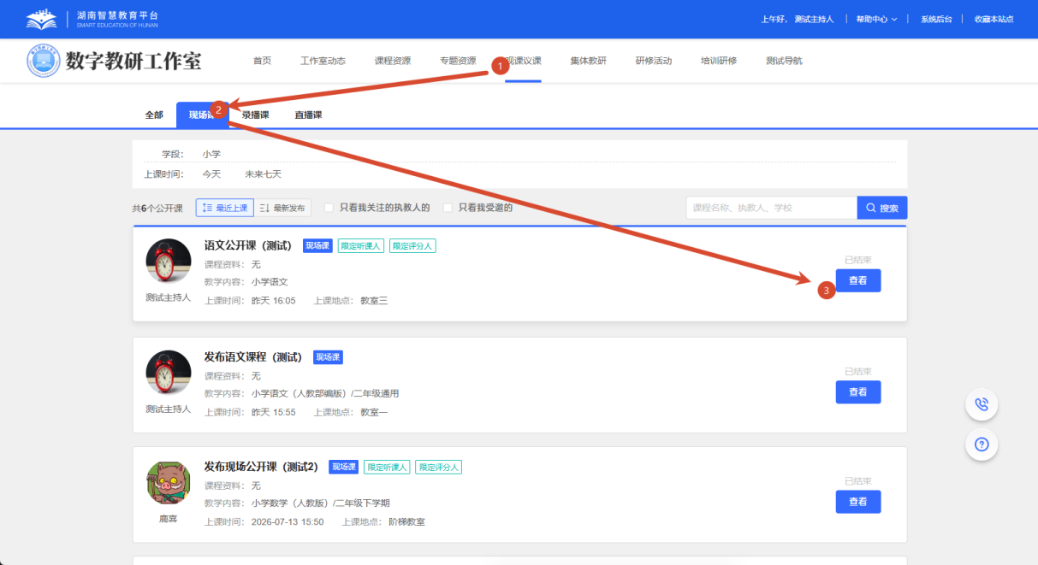Click 限定听课人 tag on 发布现场公开课（测试2）
Screen dimensions: 1038x565
coord(387,468)
